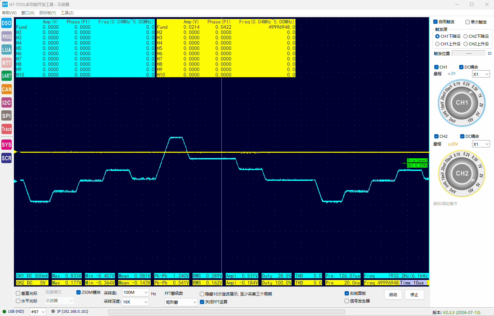Select CH2下降沿 trigger source radio
This screenshot has height=316, width=494.
point(466,36)
